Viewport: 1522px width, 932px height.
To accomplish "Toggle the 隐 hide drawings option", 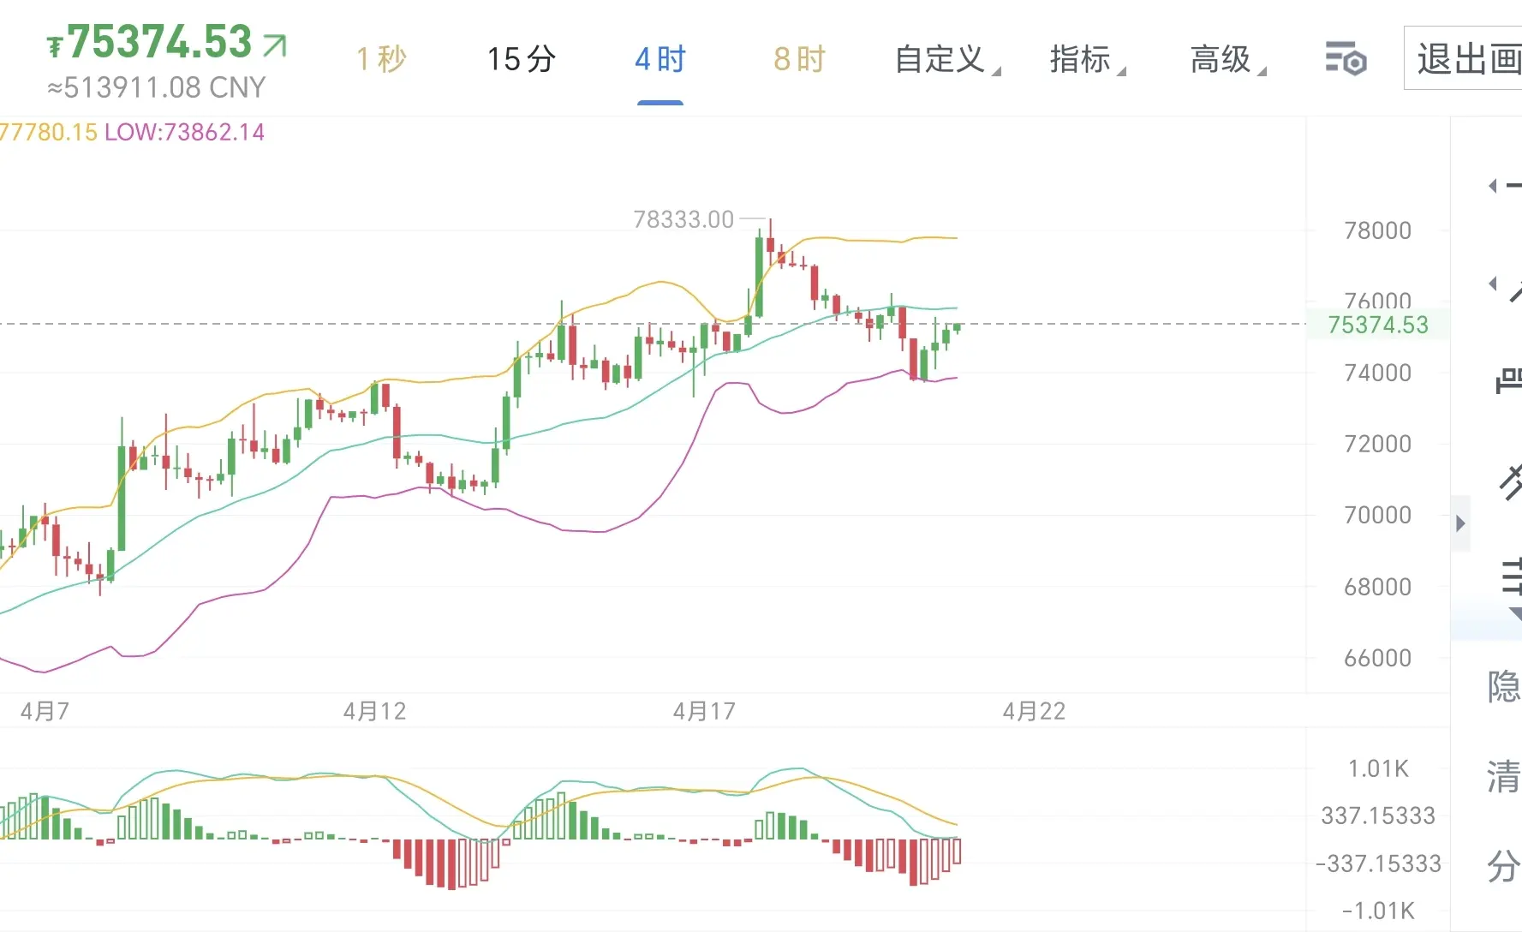I will (1503, 687).
